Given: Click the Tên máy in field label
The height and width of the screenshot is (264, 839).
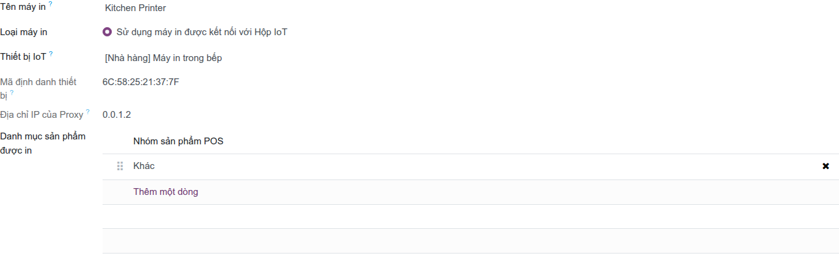Looking at the screenshot, I should click(x=23, y=7).
